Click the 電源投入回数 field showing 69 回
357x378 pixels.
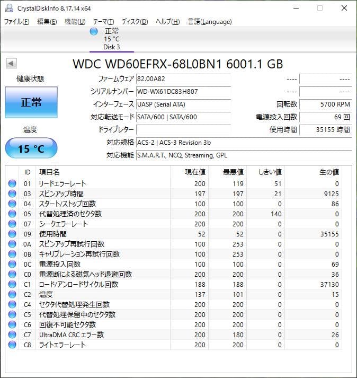325,117
